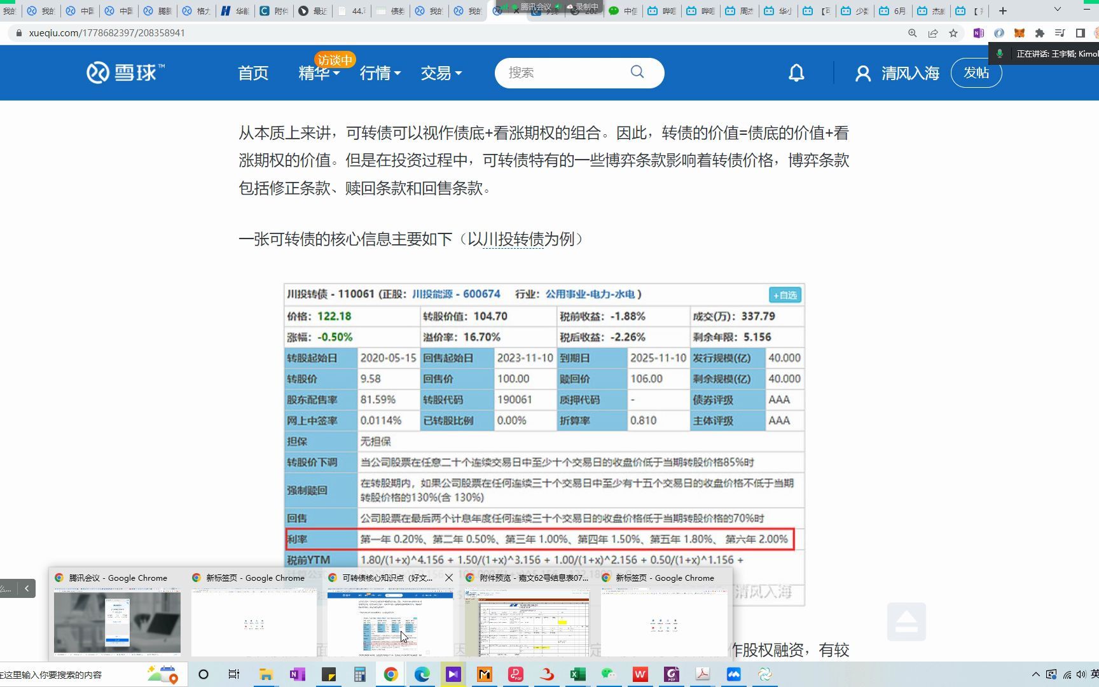1099x687 pixels.
Task: Launch WeChat from the taskbar
Action: tap(608, 674)
